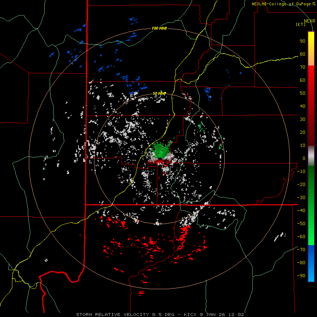Click the [KT] units label

click(301, 24)
